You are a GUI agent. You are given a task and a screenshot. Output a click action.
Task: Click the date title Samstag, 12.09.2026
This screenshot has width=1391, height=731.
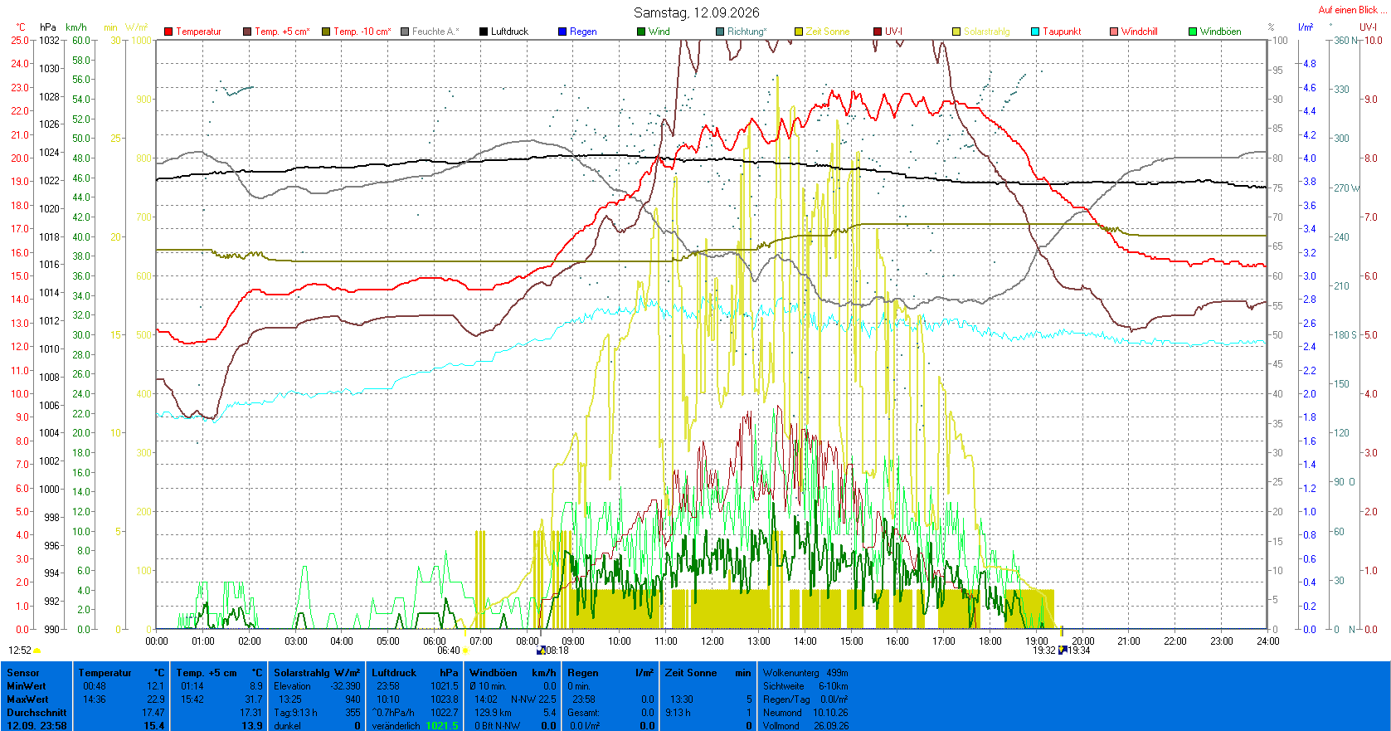[x=697, y=12]
